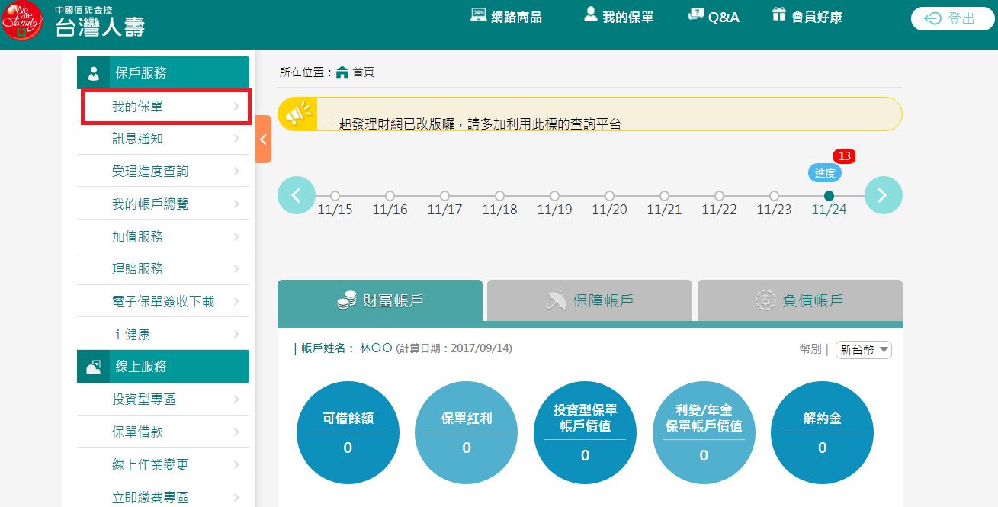
Task: Click the next dates arrow on timeline
Action: 883,195
